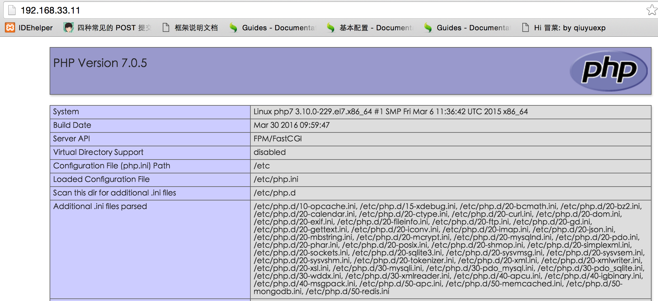Open the Hi 冒菜: by qiuyuexp bookmark
The width and height of the screenshot is (658, 301).
564,28
